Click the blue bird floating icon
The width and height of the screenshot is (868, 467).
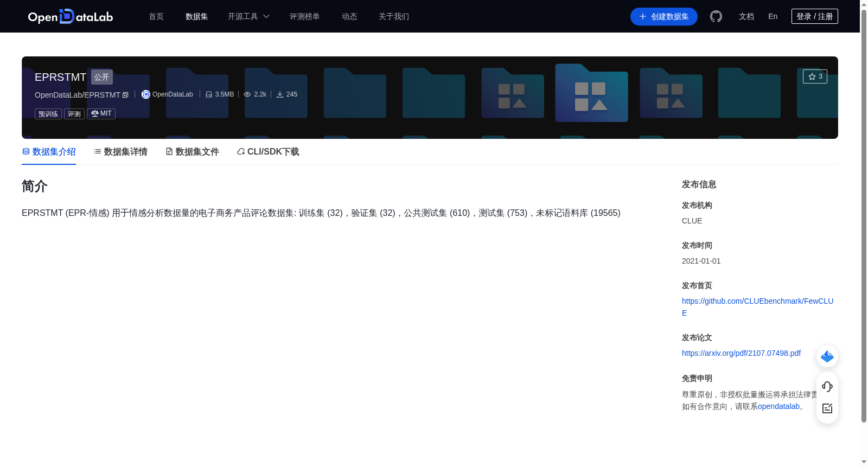(827, 356)
